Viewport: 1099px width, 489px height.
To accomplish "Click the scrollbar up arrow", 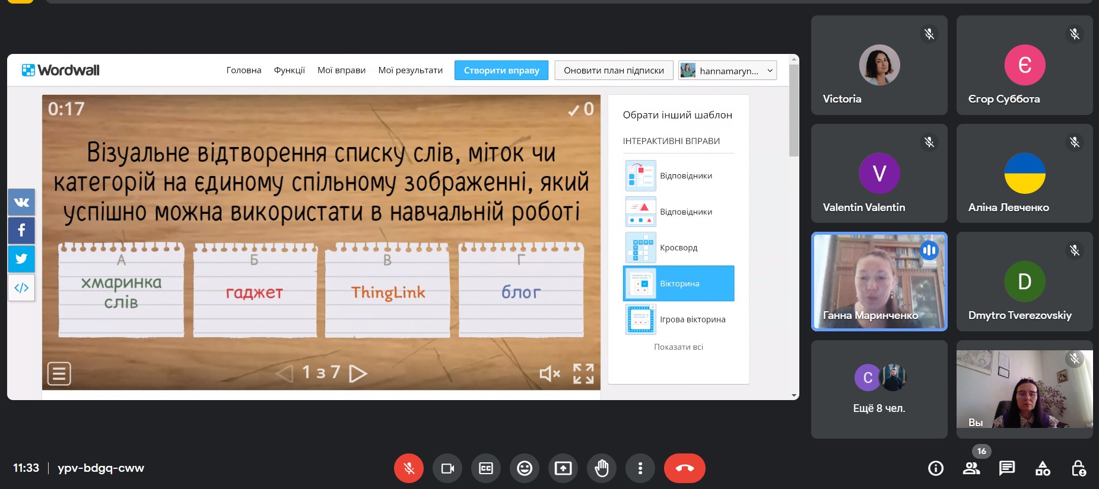I will point(794,59).
